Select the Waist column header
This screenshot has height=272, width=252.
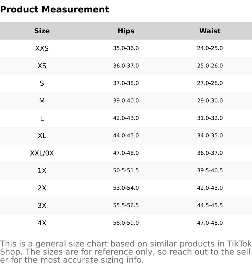[210, 31]
